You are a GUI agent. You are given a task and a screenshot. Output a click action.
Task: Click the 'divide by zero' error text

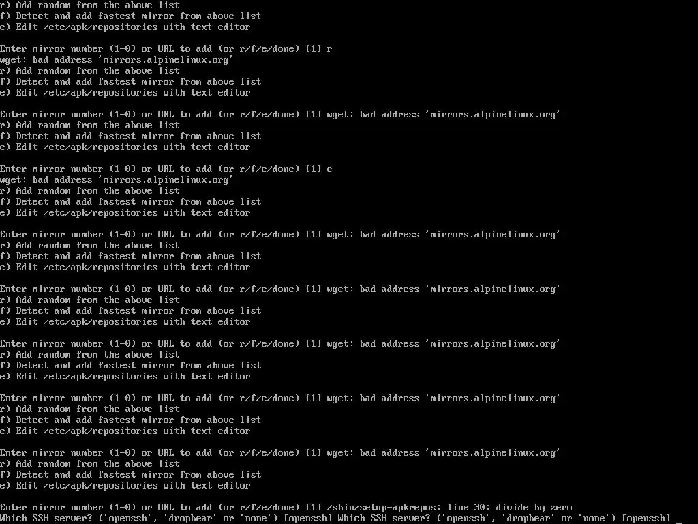click(534, 507)
